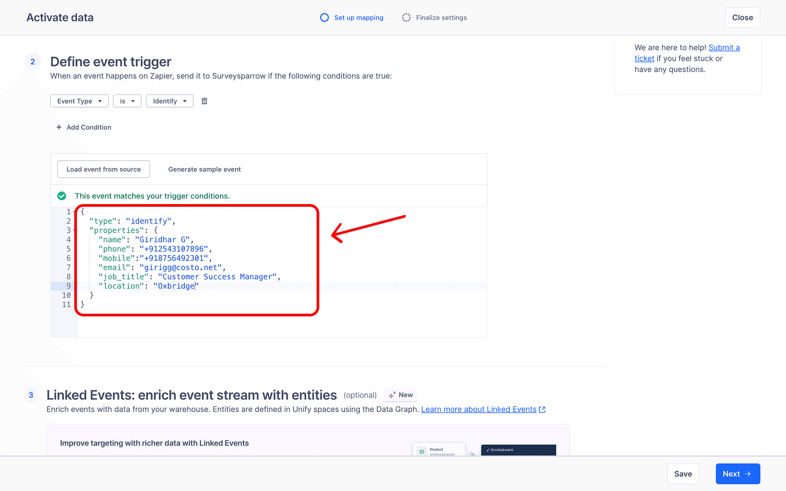Click the sparkle icon in the New badge
The height and width of the screenshot is (491, 786).
pos(392,395)
